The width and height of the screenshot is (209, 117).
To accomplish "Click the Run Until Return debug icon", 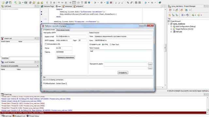I will [122, 3].
